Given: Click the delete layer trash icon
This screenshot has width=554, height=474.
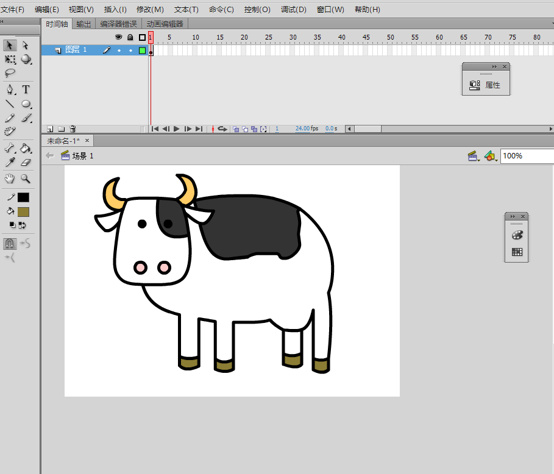Looking at the screenshot, I should point(73,129).
